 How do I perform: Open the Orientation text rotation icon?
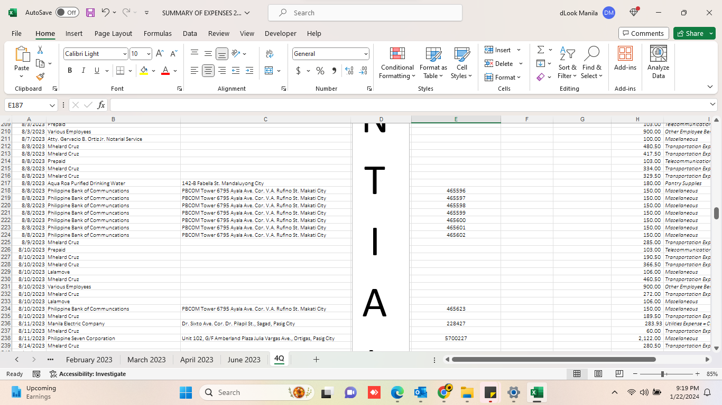click(236, 54)
